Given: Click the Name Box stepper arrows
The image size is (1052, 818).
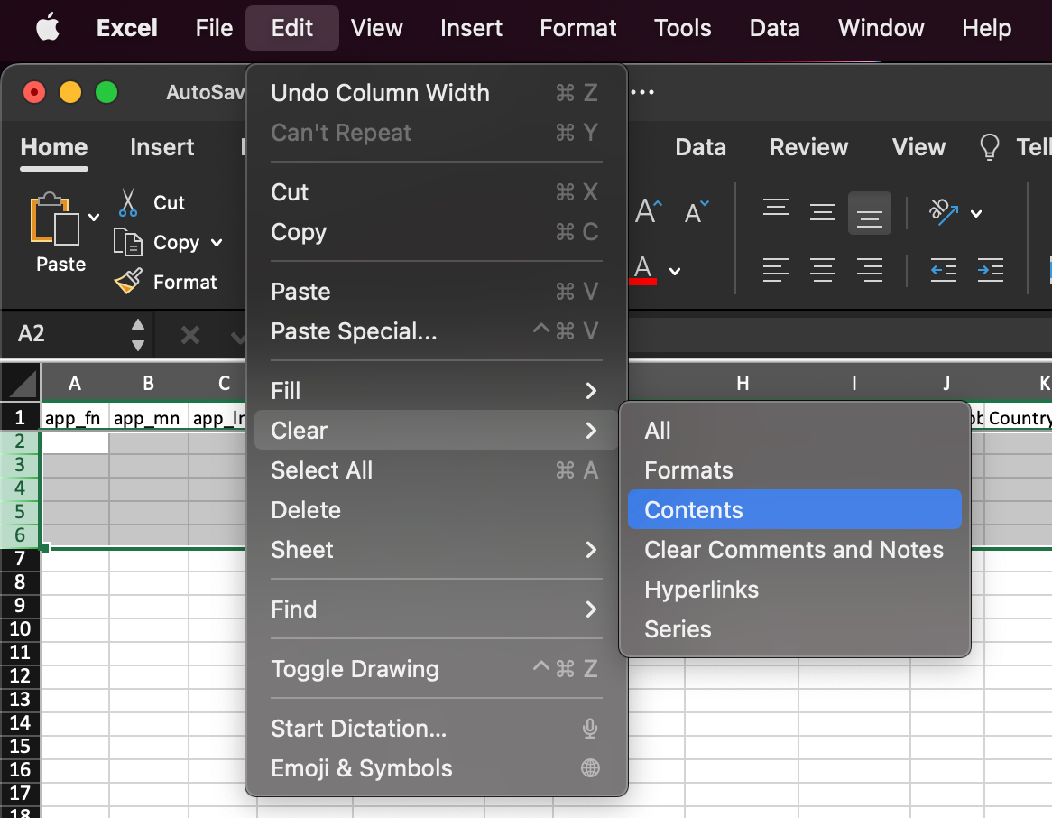Looking at the screenshot, I should (137, 334).
